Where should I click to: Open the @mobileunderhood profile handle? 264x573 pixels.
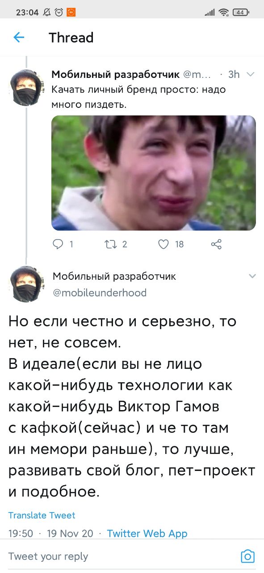pyautogui.click(x=100, y=293)
